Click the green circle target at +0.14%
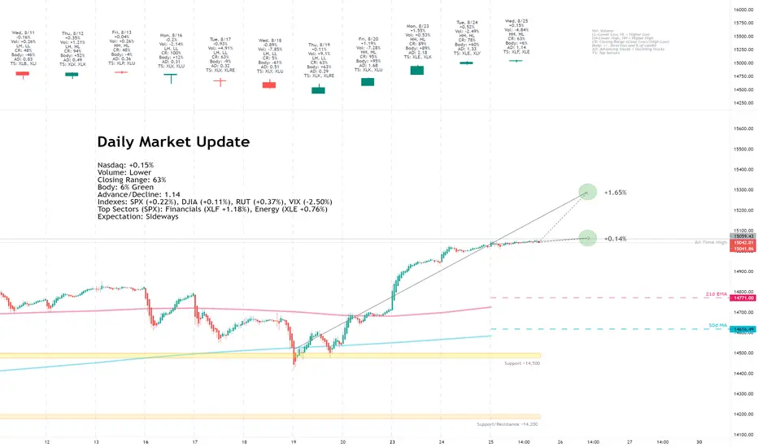This screenshot has height=447, width=758. [587, 238]
